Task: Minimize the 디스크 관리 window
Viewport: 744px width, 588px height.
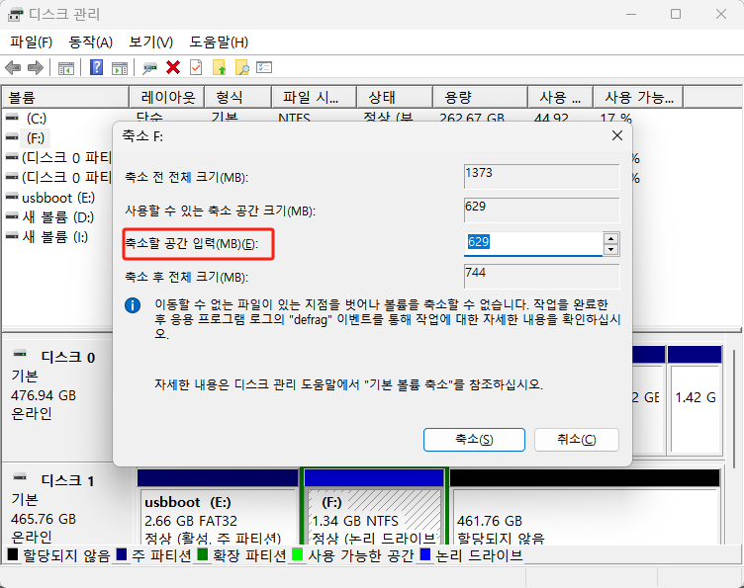Action: [631, 14]
